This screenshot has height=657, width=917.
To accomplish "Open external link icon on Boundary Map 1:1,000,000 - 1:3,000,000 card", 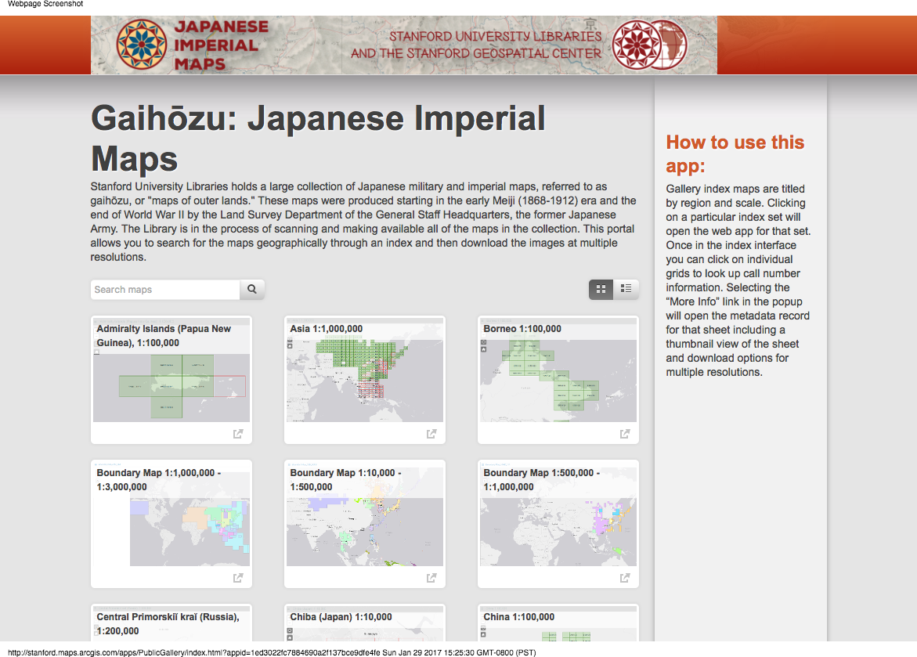I will click(x=238, y=577).
